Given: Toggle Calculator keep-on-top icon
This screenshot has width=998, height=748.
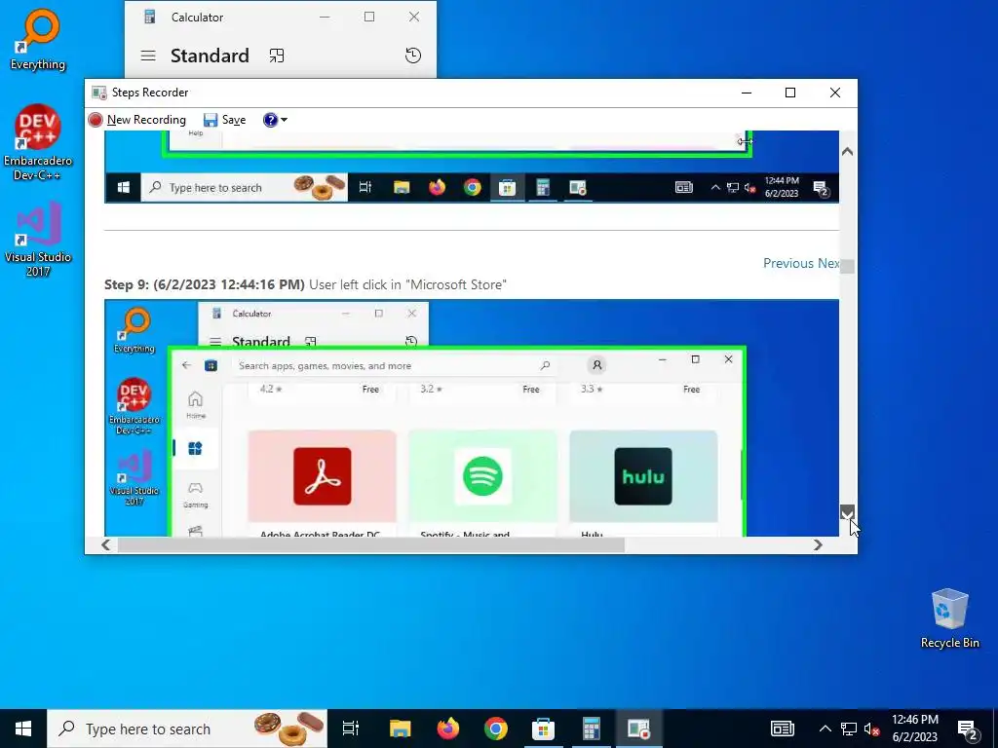Looking at the screenshot, I should pos(277,56).
